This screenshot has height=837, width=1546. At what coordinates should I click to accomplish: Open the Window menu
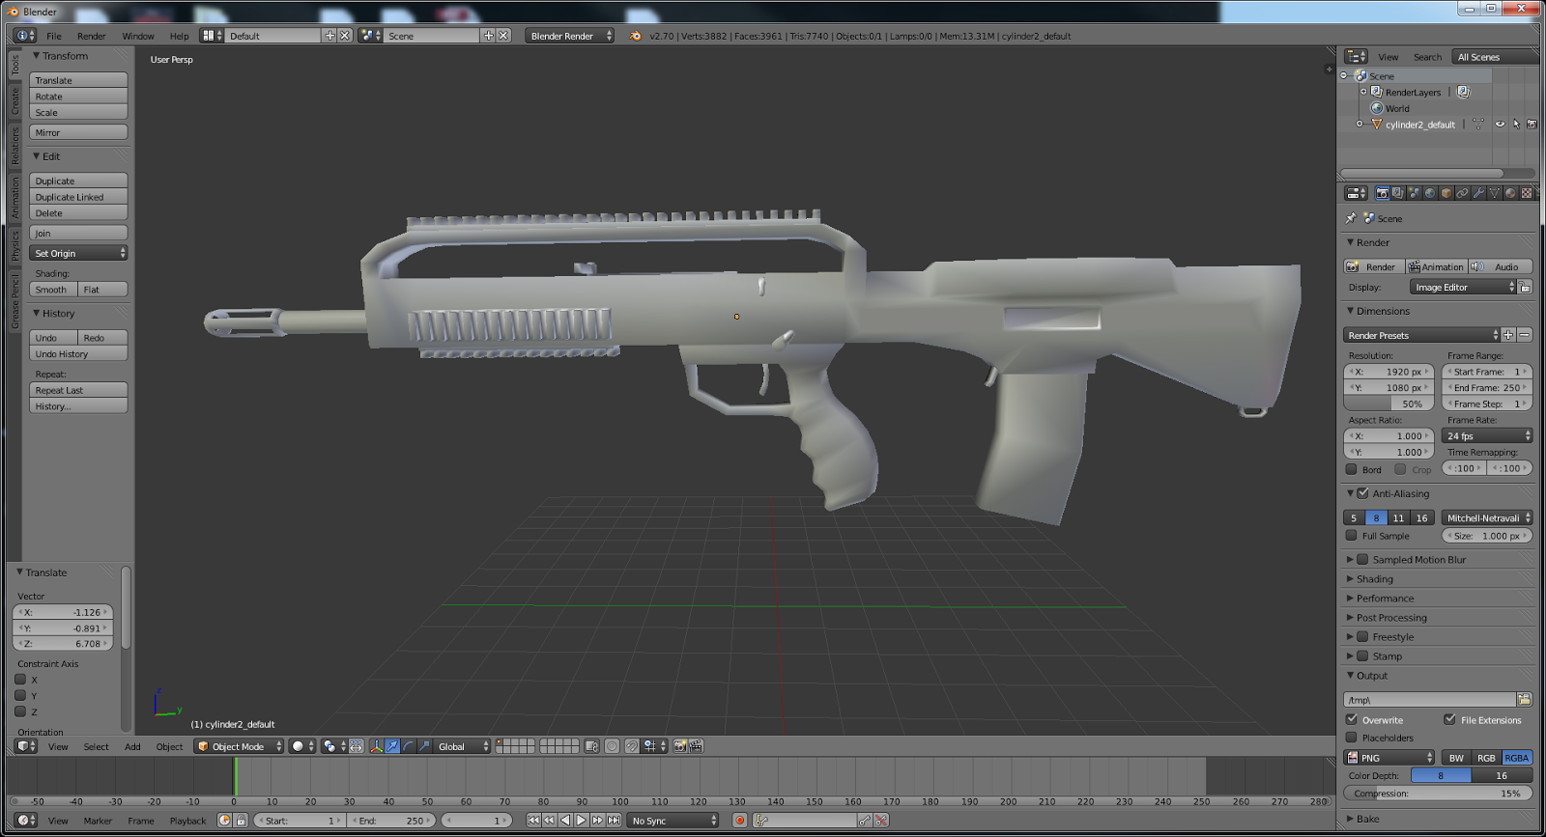click(x=138, y=36)
